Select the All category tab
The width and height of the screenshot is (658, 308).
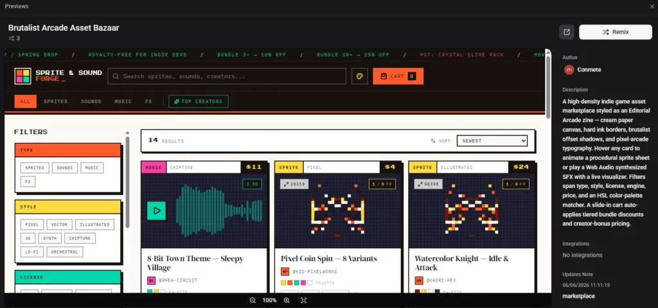[25, 101]
